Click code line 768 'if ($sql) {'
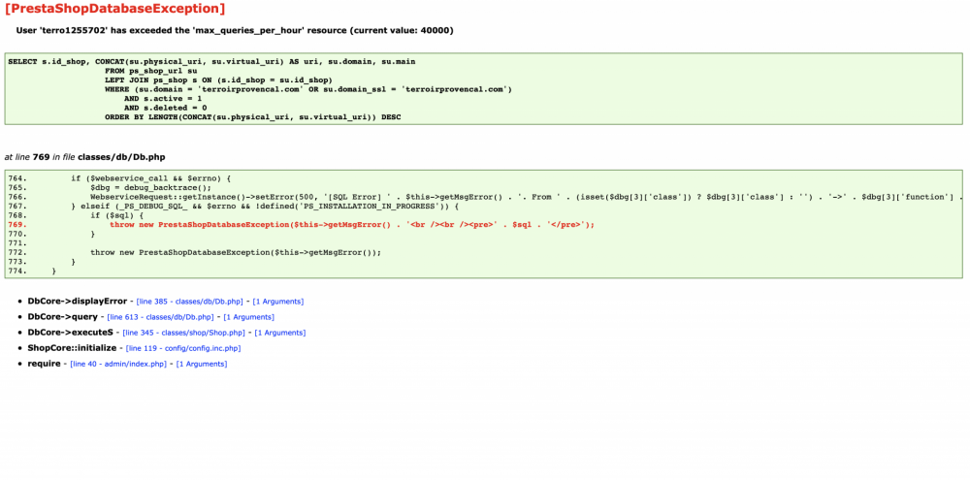Viewport: 970px width, 480px height. click(117, 215)
